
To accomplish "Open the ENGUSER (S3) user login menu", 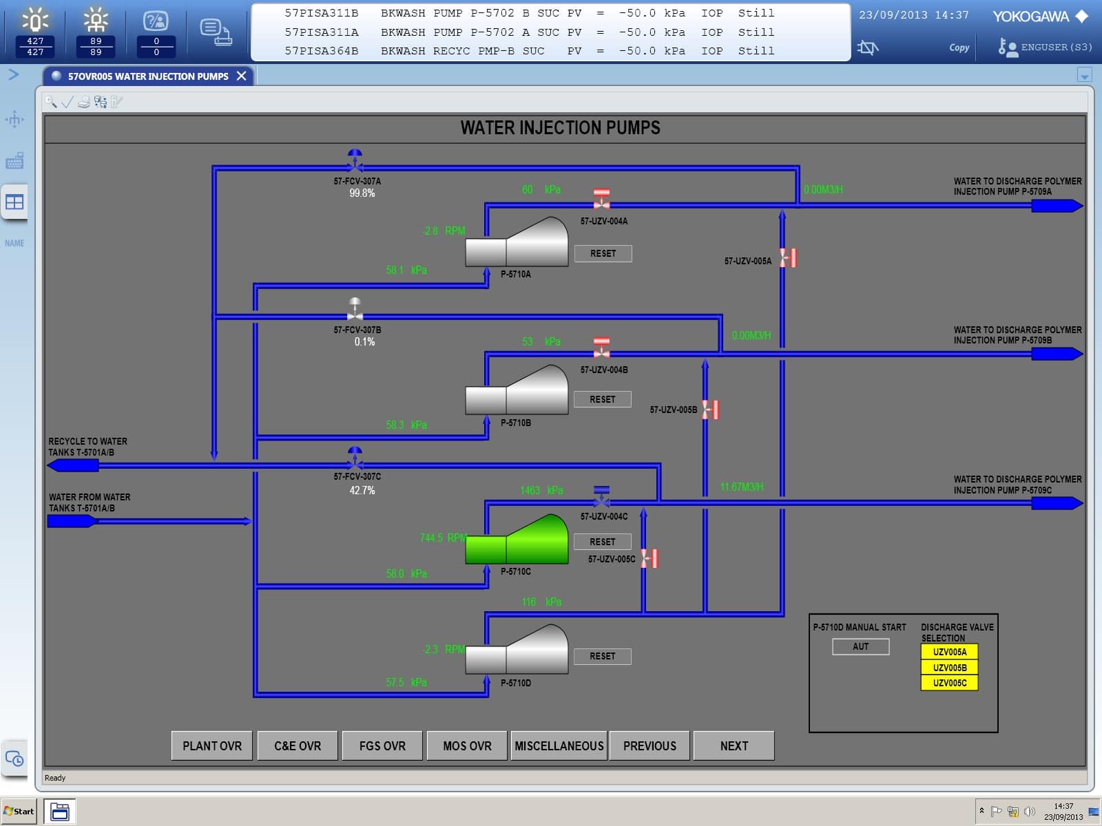I will [1046, 47].
